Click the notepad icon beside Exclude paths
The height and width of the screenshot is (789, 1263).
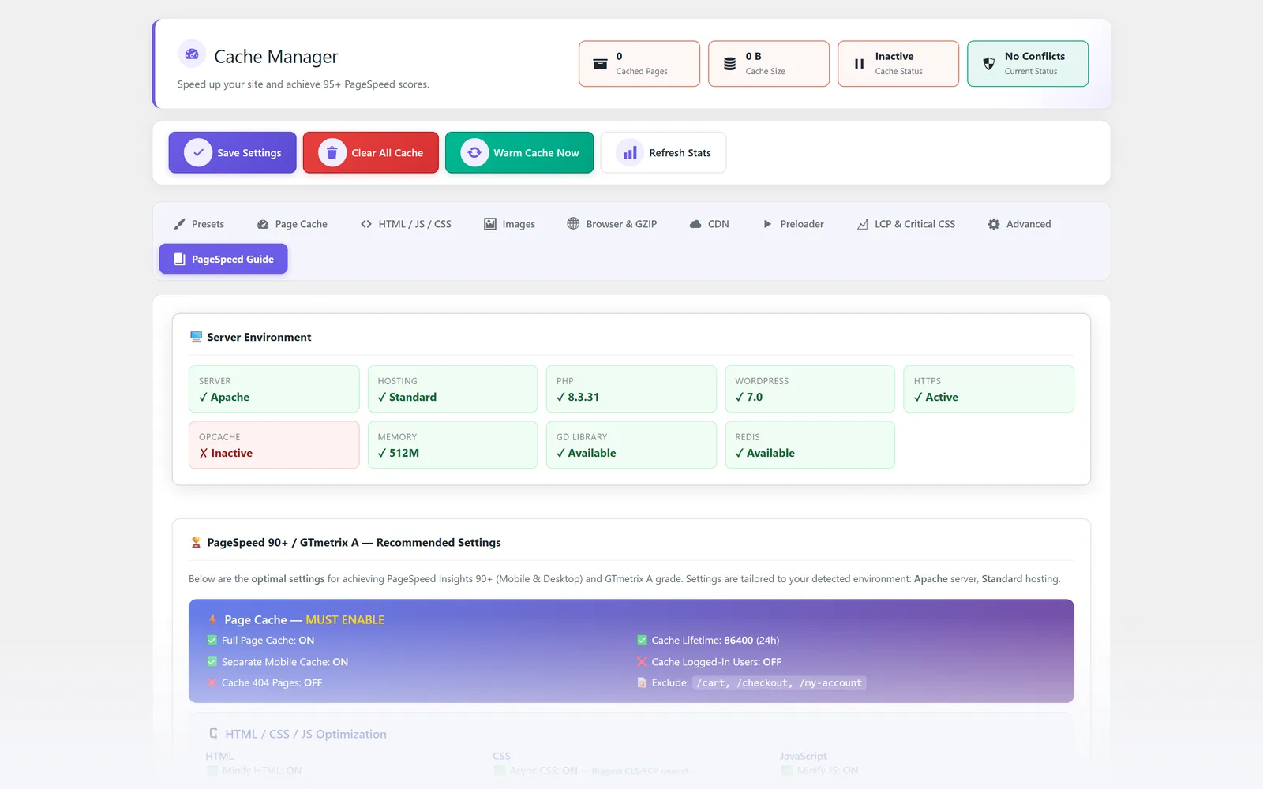point(642,682)
